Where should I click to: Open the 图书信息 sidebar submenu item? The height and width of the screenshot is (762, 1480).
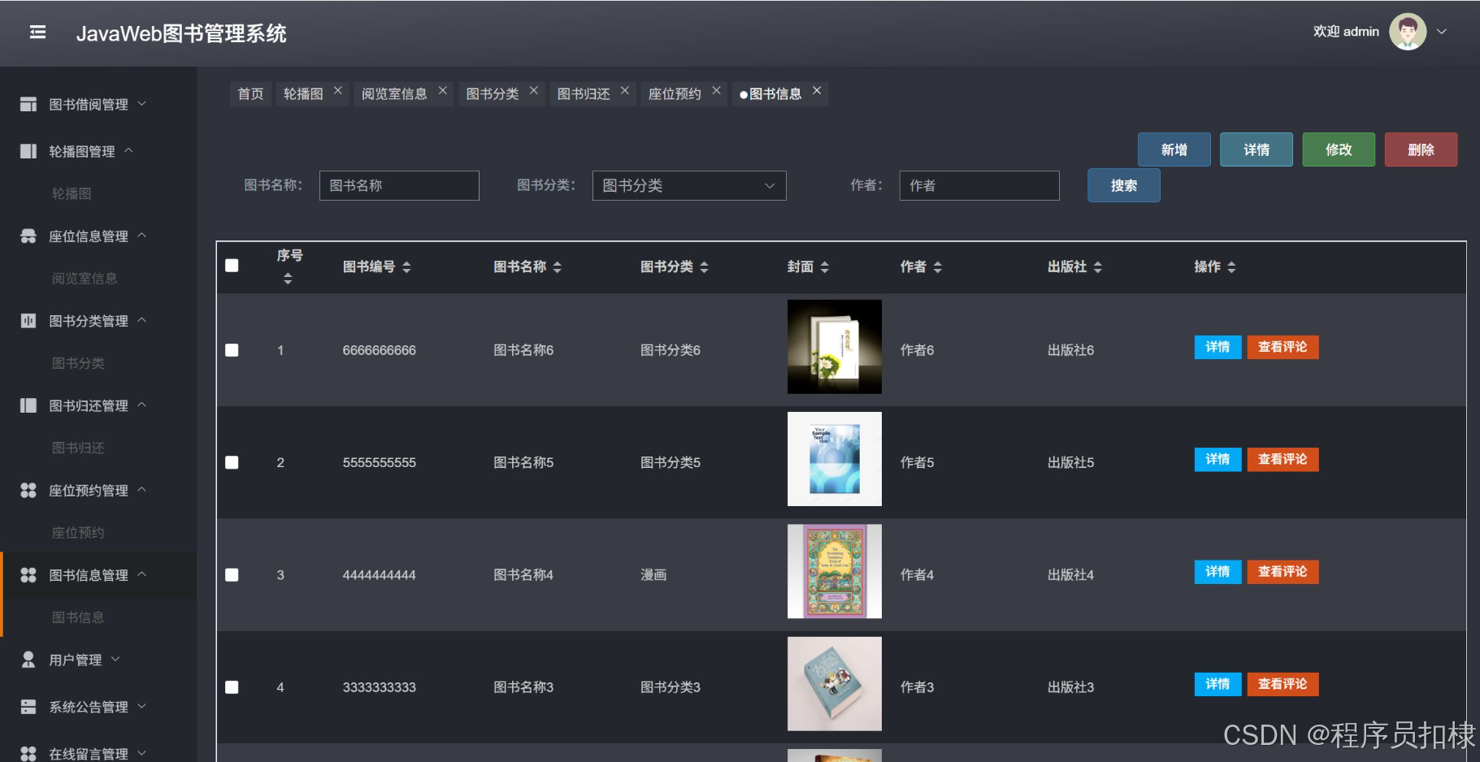[x=78, y=617]
